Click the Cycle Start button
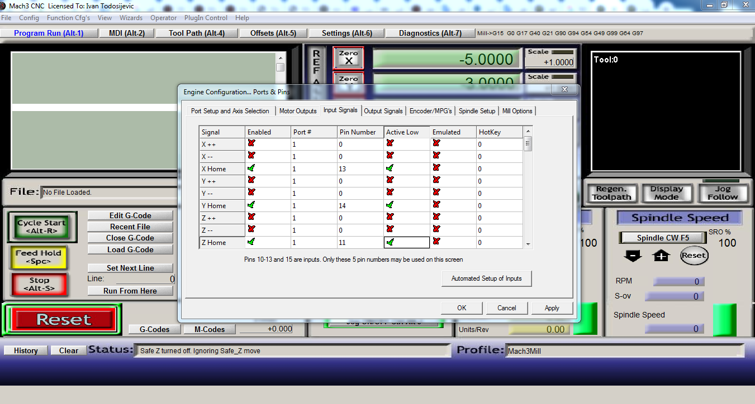 [x=41, y=227]
